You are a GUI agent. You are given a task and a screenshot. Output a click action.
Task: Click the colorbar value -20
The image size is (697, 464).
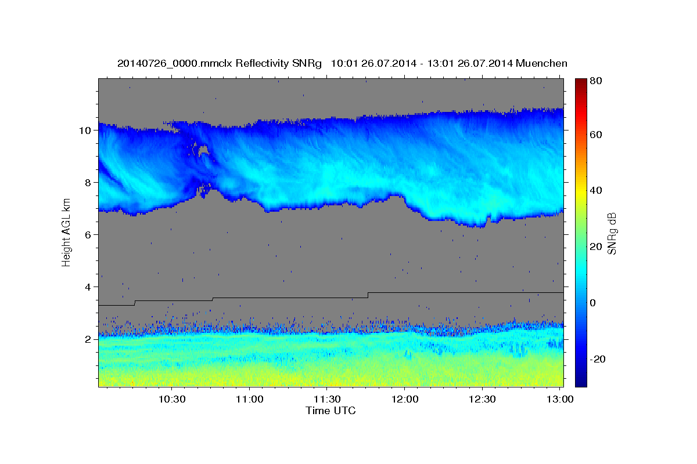pos(597,359)
